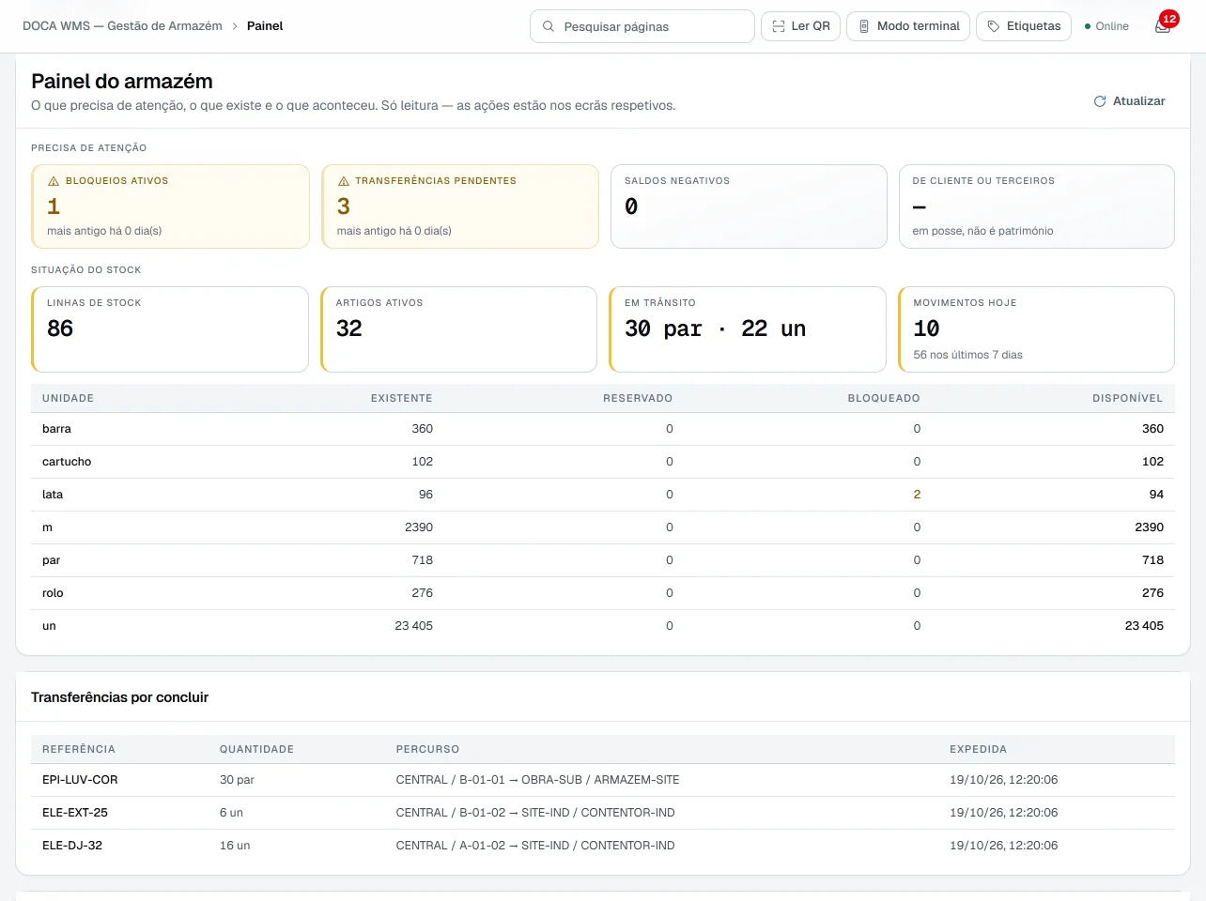
Task: Click the Bloqueado column header
Action: click(884, 398)
